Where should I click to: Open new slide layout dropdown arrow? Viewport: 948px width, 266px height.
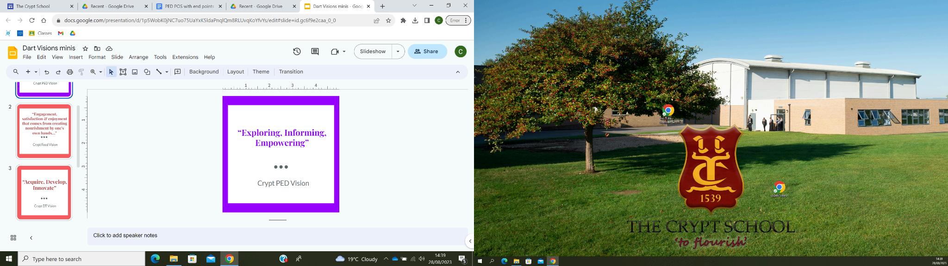click(x=36, y=72)
